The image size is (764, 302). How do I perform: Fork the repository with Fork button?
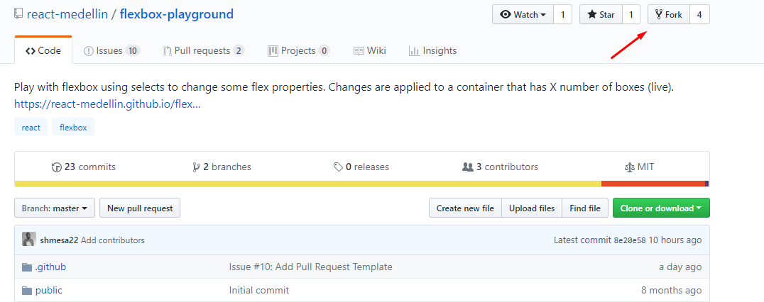(669, 15)
